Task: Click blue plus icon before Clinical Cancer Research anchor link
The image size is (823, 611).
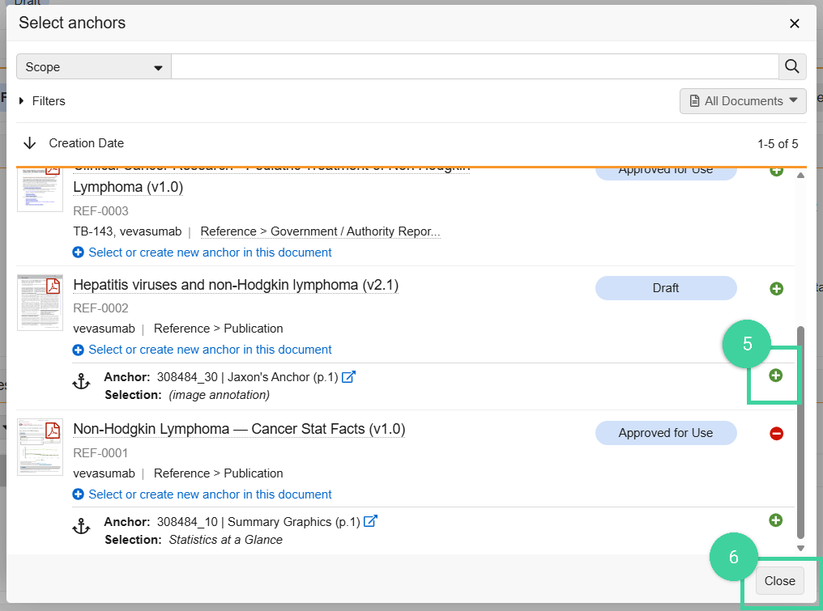Action: pyautogui.click(x=78, y=252)
